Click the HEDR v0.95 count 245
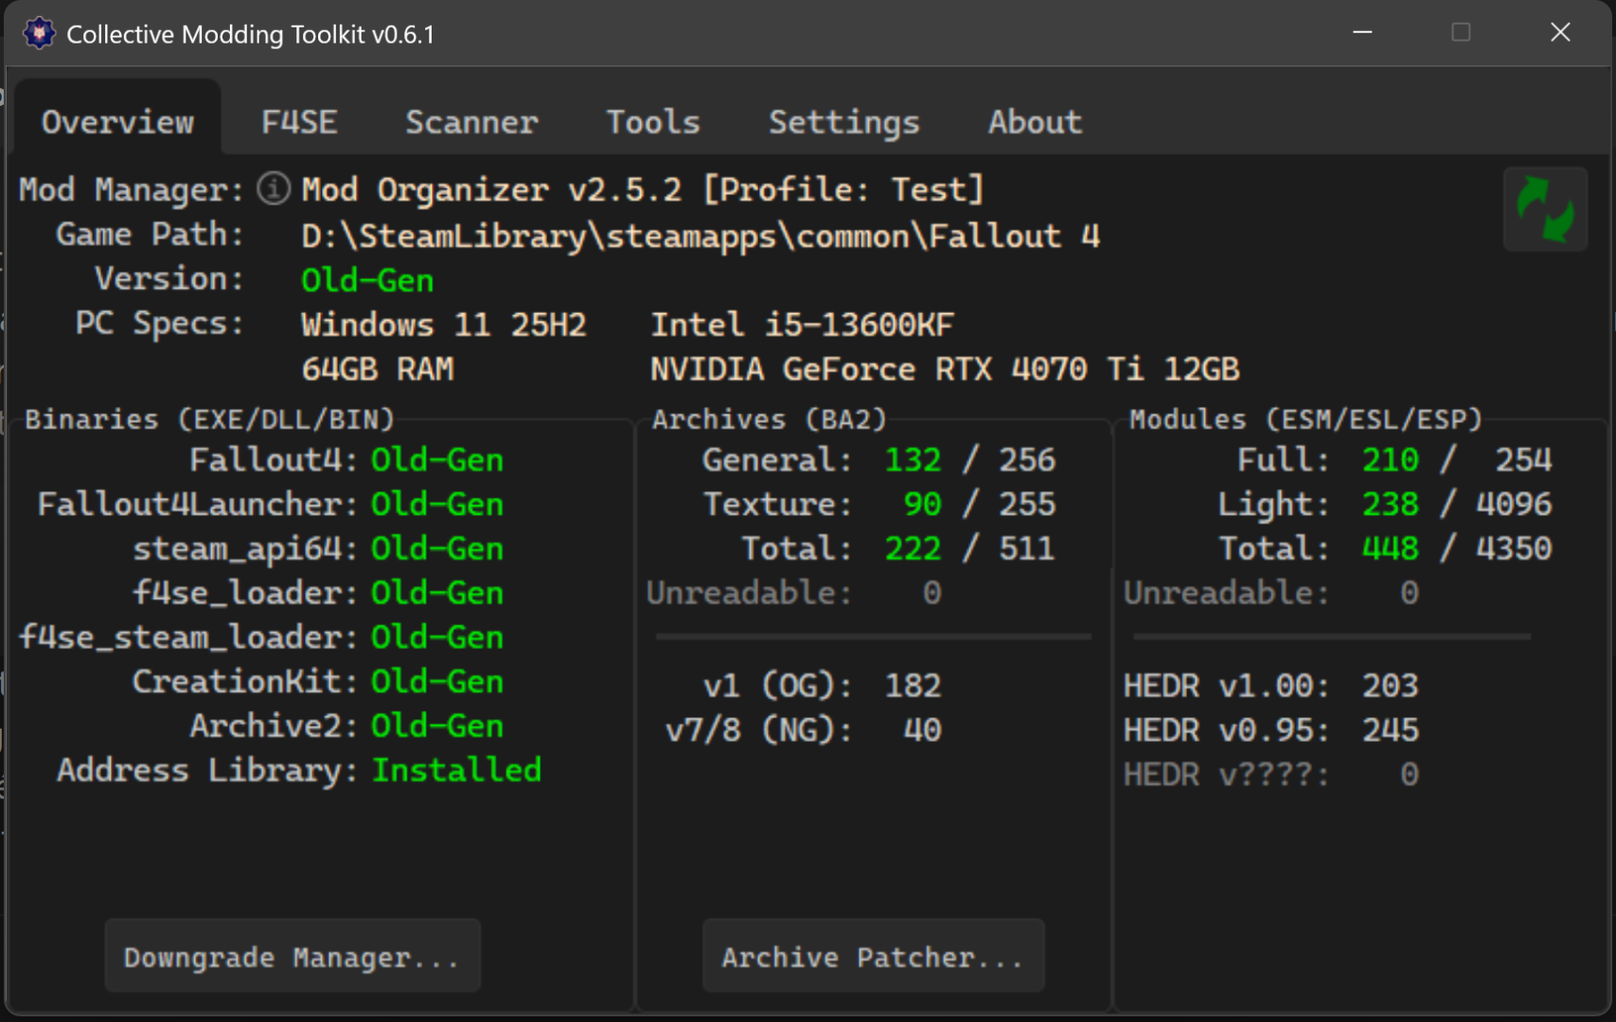Screen dimensions: 1616x1022 click(x=1390, y=730)
